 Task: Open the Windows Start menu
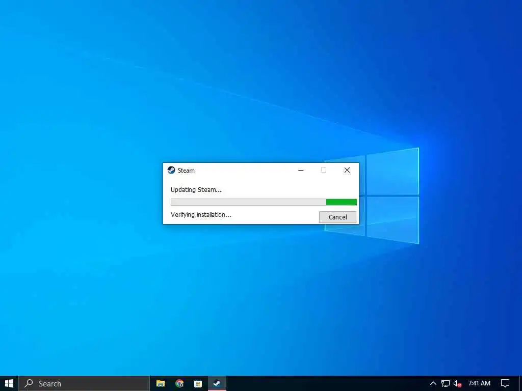pyautogui.click(x=9, y=383)
